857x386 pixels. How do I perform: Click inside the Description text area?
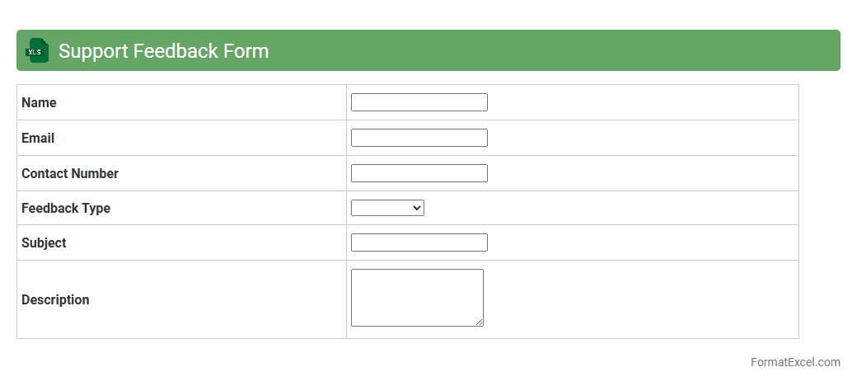pyautogui.click(x=416, y=297)
